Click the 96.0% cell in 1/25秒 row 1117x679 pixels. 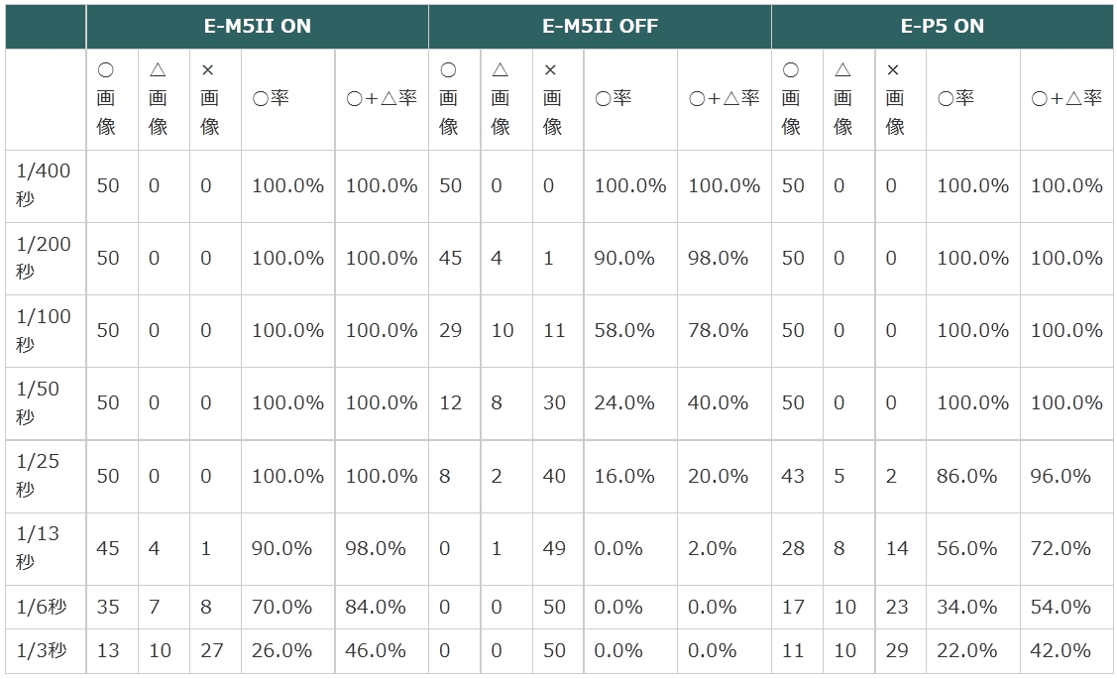point(1061,476)
